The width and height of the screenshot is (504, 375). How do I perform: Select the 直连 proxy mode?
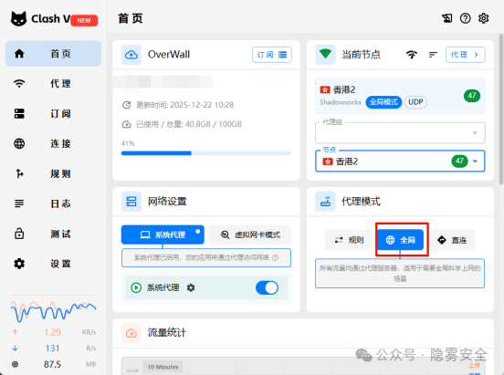[452, 240]
